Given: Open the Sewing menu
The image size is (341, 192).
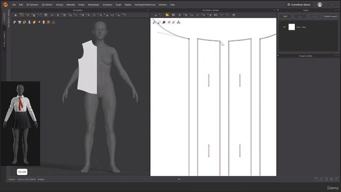Looking at the screenshot, I should point(59,5).
